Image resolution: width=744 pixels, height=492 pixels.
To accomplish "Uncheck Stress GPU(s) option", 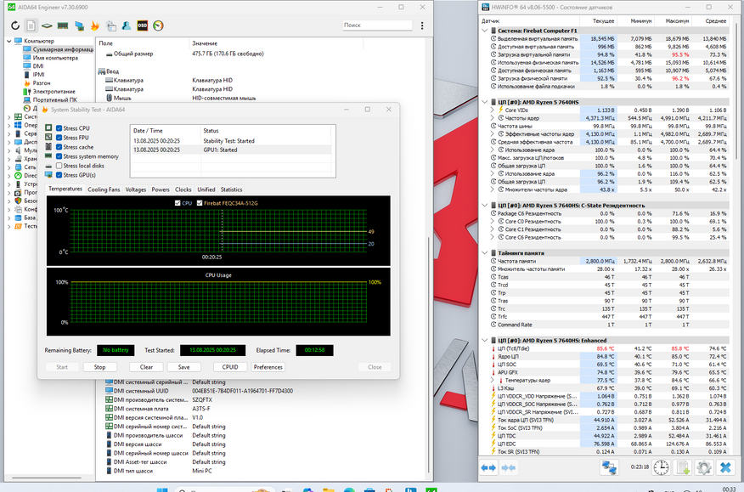I will (59, 175).
